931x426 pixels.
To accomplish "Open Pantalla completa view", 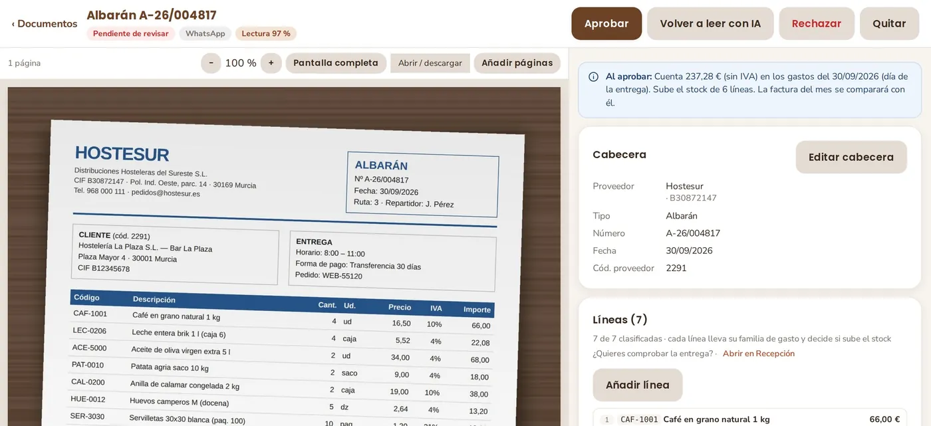I will click(336, 63).
